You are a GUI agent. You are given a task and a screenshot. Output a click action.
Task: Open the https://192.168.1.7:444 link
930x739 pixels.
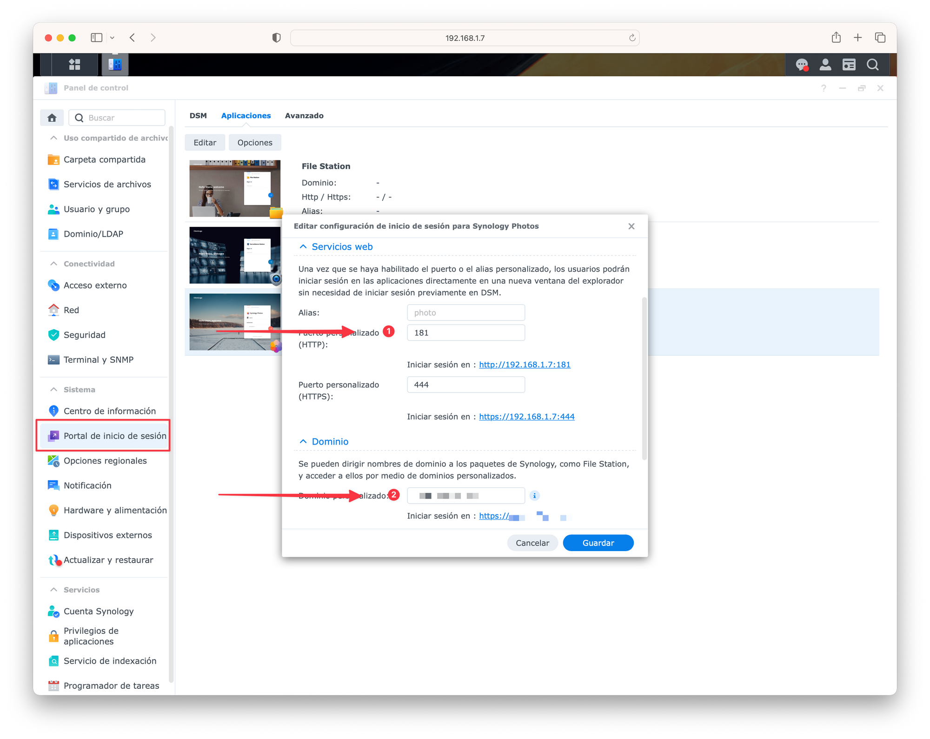(527, 417)
